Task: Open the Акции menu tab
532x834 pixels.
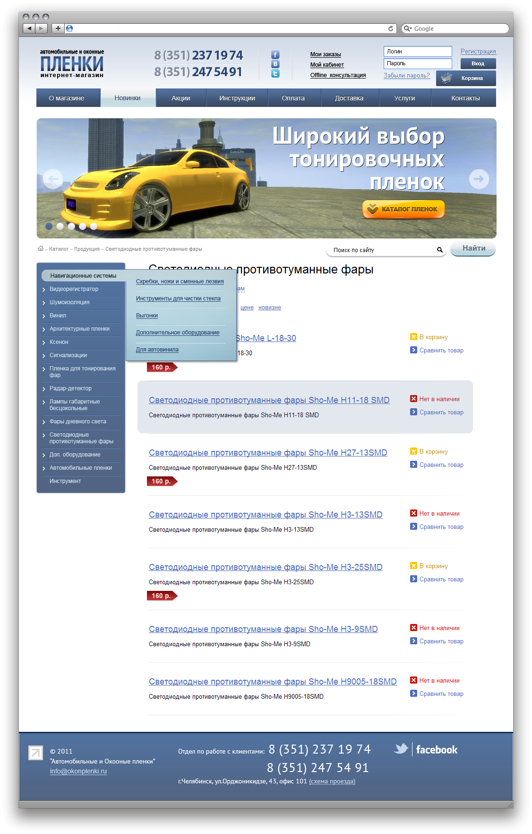Action: pyautogui.click(x=181, y=98)
